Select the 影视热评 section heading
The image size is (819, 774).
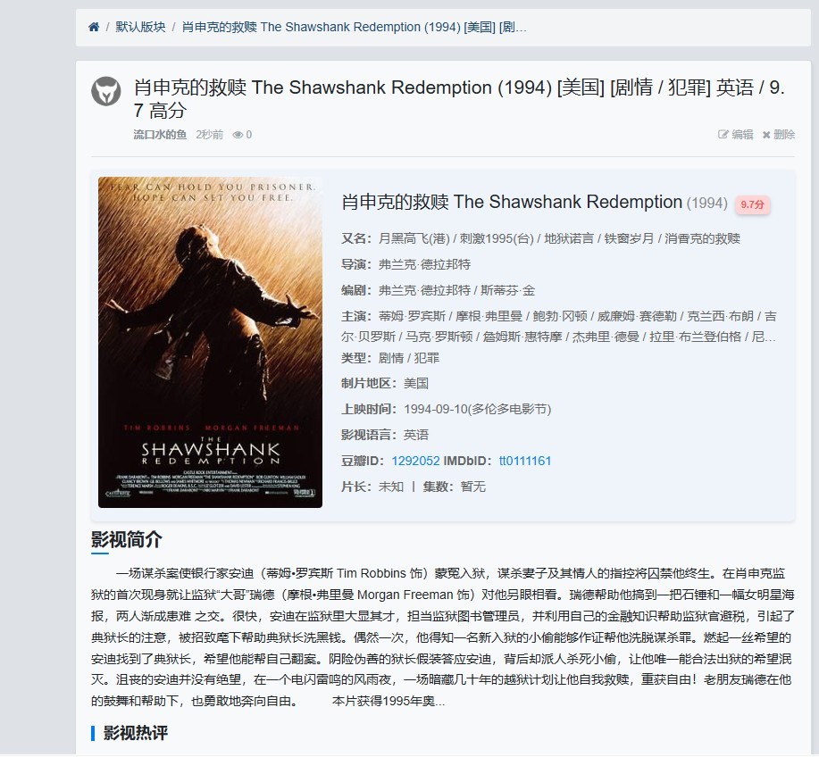click(x=135, y=733)
